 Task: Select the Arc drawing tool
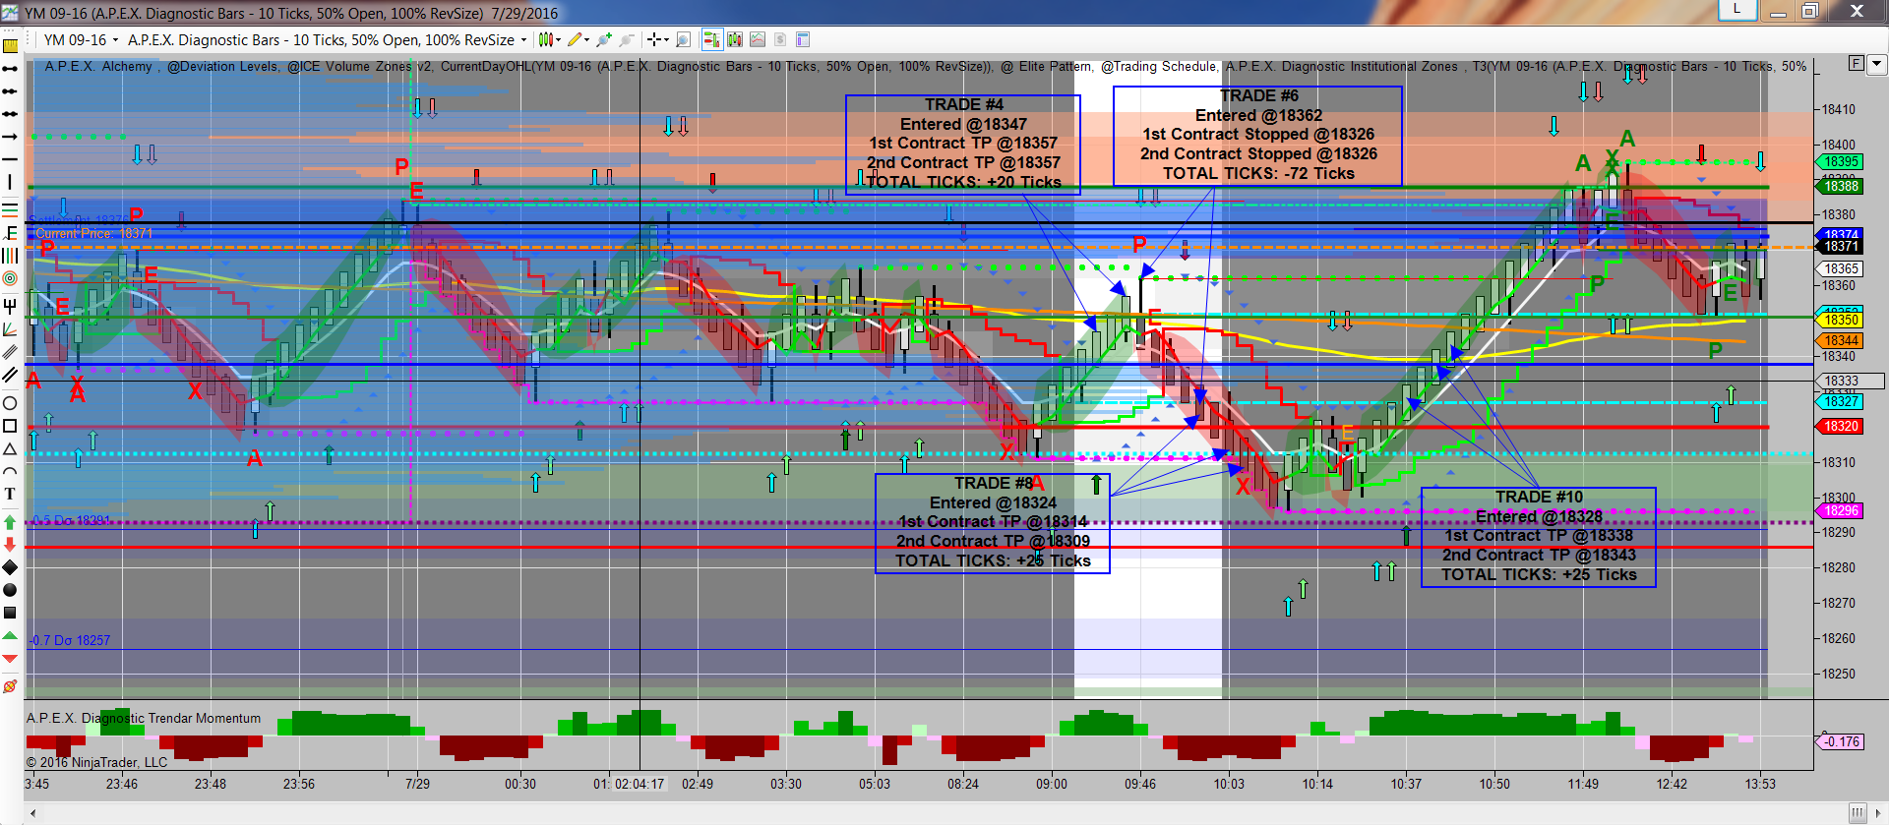[10, 470]
